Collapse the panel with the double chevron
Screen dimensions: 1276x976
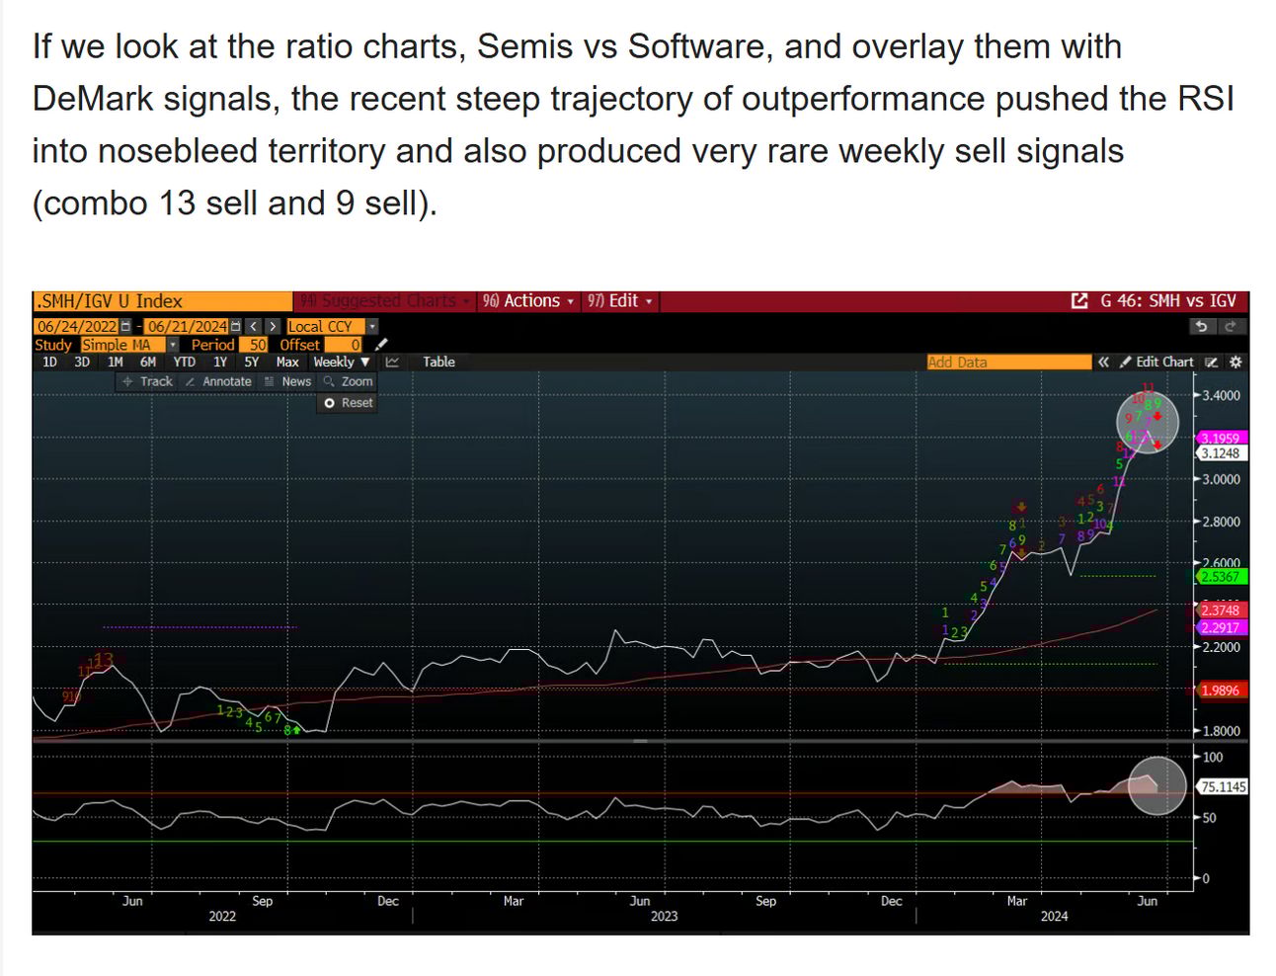(1103, 363)
